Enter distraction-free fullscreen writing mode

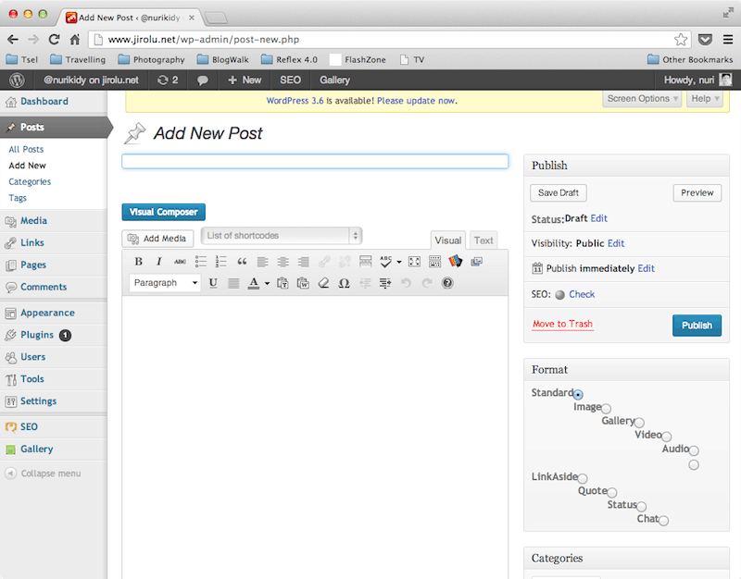click(414, 262)
